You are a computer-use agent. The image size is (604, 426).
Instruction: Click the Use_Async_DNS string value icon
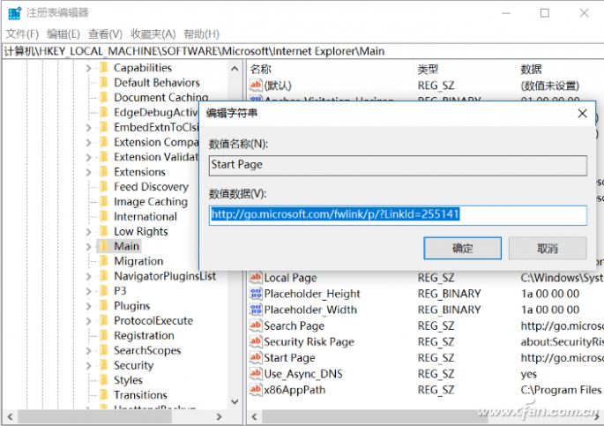(256, 374)
